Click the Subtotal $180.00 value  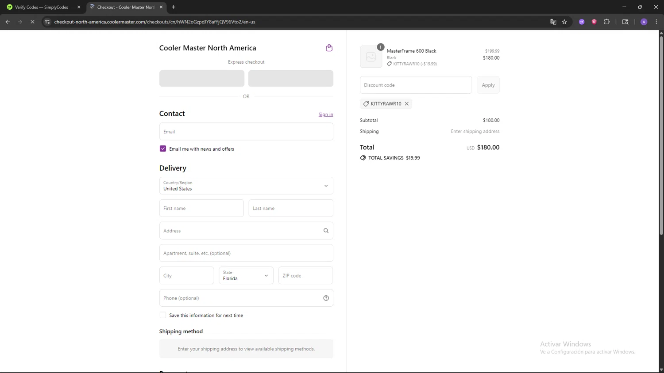pyautogui.click(x=491, y=120)
